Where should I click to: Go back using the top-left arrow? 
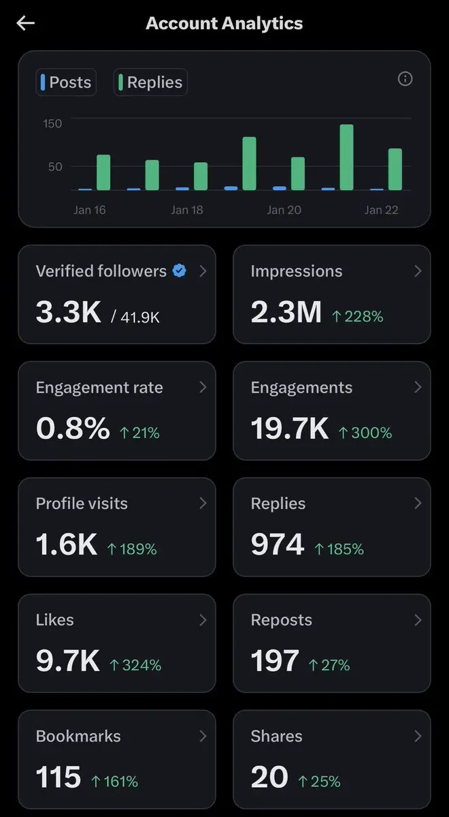point(26,23)
